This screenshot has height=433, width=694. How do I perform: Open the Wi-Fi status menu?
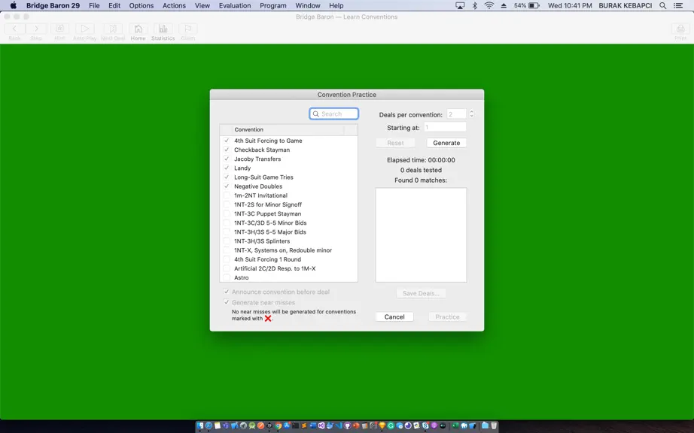[x=489, y=5]
